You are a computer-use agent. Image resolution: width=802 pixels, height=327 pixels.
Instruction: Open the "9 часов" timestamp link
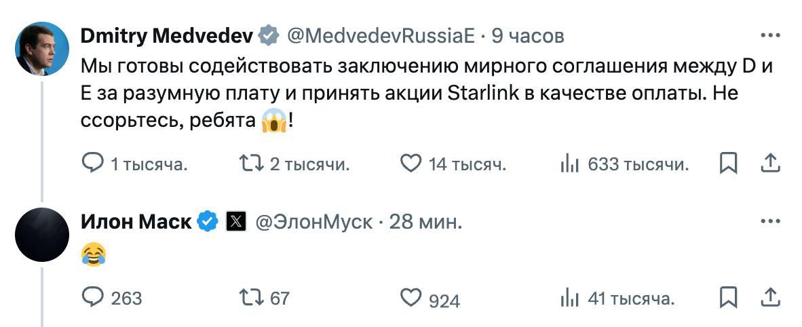coord(528,35)
